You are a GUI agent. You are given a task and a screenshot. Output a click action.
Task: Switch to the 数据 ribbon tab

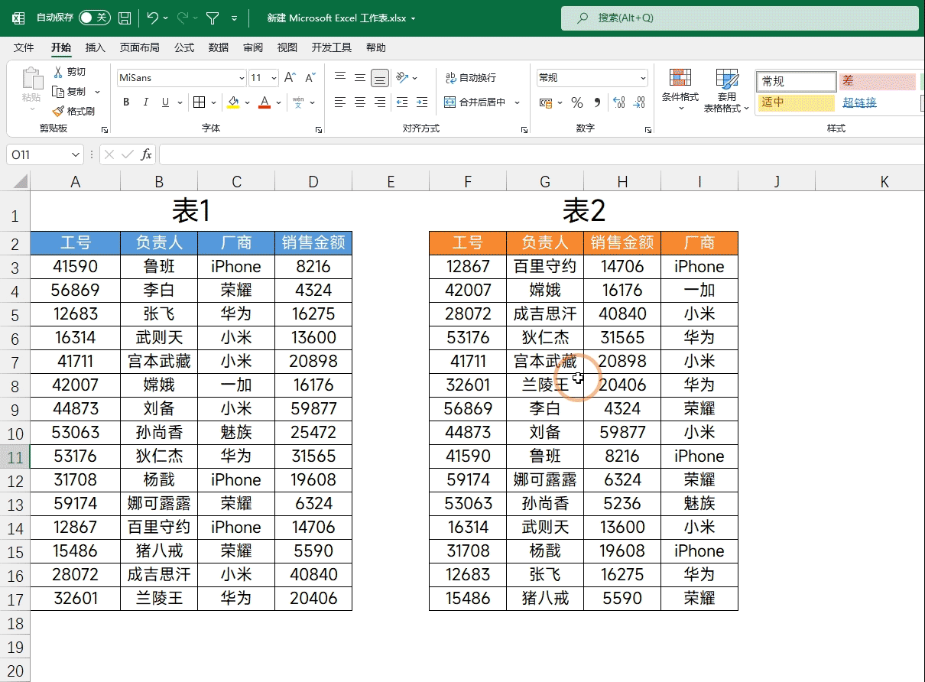click(218, 47)
